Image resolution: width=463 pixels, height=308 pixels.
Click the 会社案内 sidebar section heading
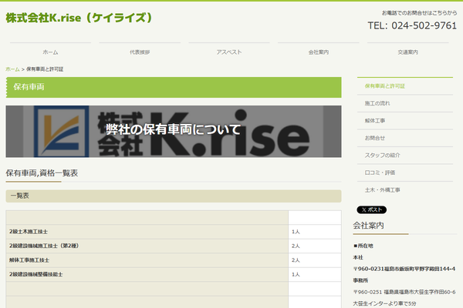(x=368, y=226)
